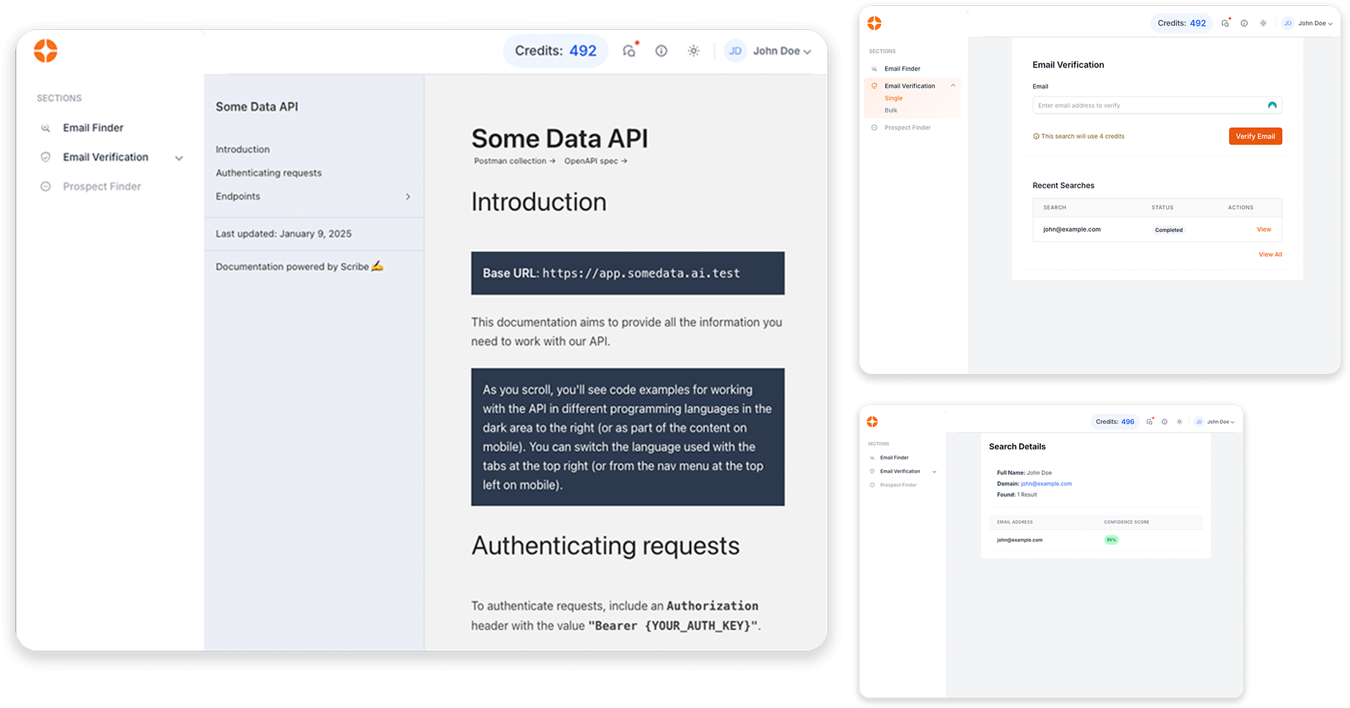Select the Single verification sub-item

coord(894,98)
